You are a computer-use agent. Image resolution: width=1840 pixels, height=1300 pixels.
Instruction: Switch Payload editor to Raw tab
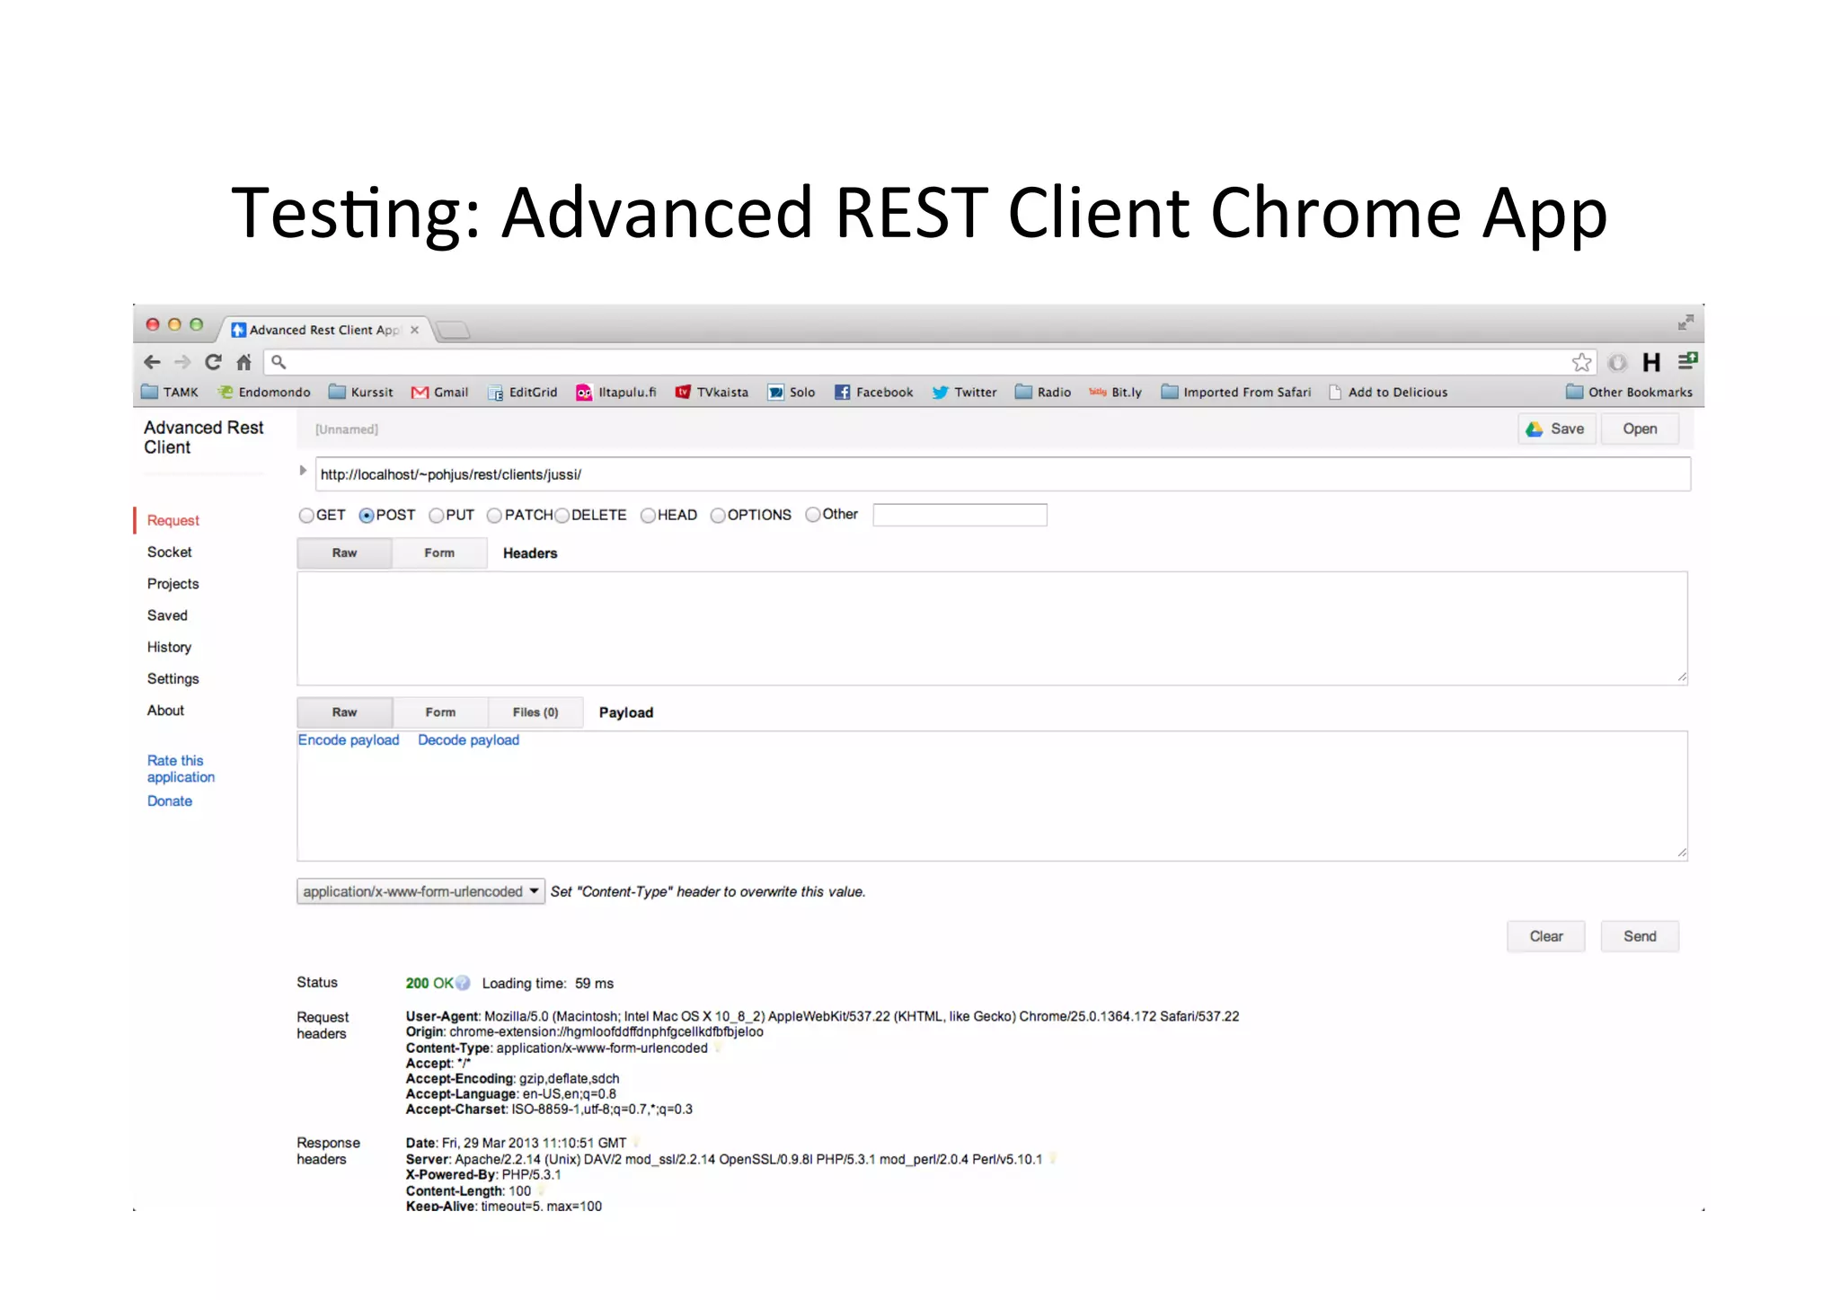tap(344, 712)
